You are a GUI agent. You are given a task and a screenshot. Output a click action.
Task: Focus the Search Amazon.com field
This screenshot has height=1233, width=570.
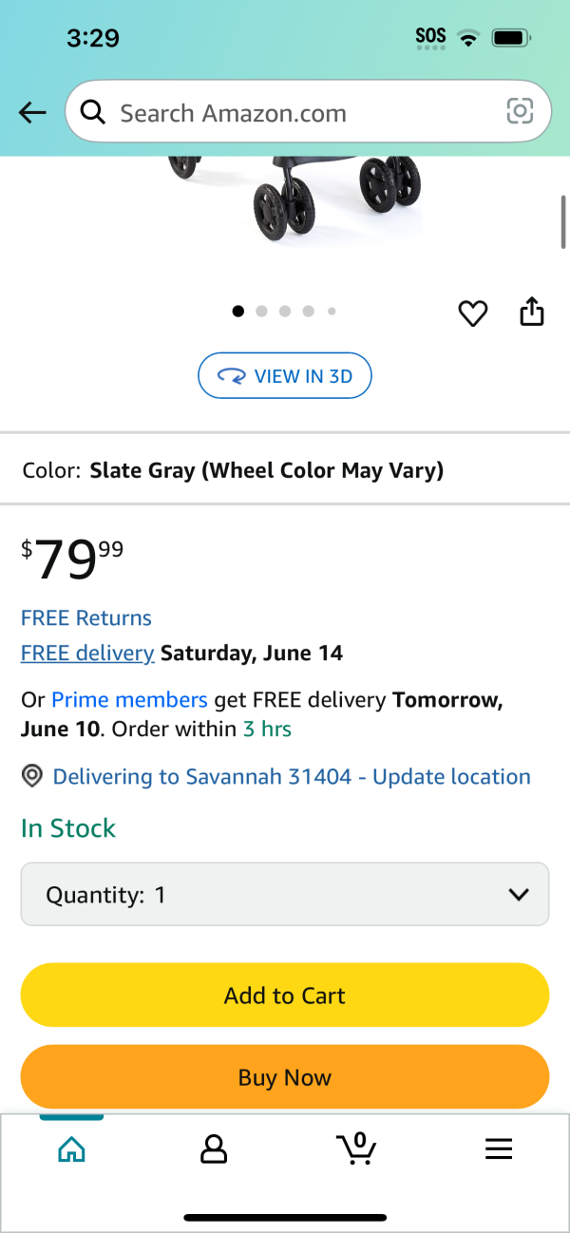308,113
